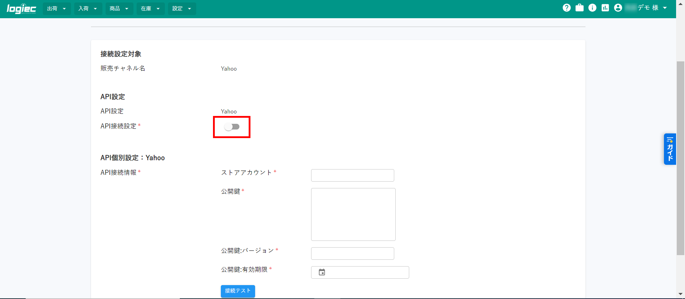This screenshot has width=685, height=299.
Task: Expand the 出荷 dropdown menu
Action: 56,9
